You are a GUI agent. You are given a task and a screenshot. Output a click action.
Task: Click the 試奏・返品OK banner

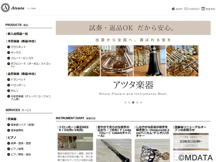coord(133,28)
